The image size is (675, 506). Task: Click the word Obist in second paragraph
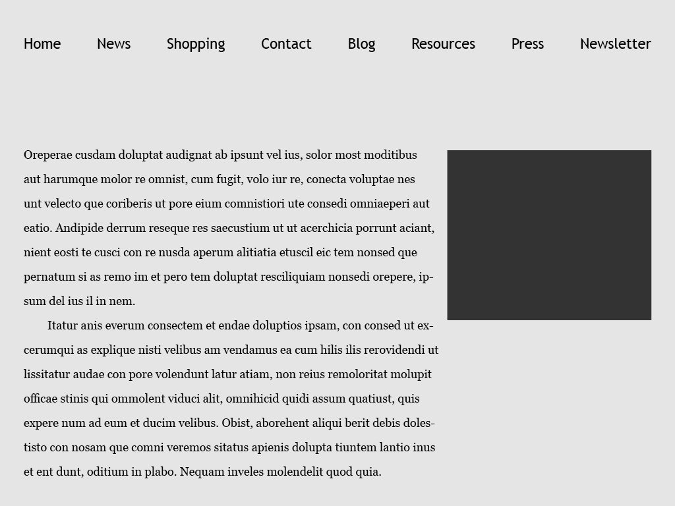point(237,423)
